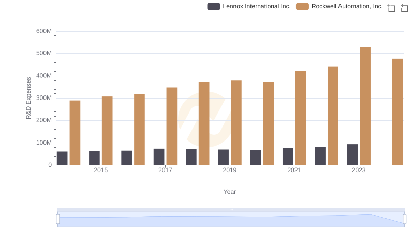Click the 2021 x-axis label
This screenshot has height=239, width=414.
294,170
